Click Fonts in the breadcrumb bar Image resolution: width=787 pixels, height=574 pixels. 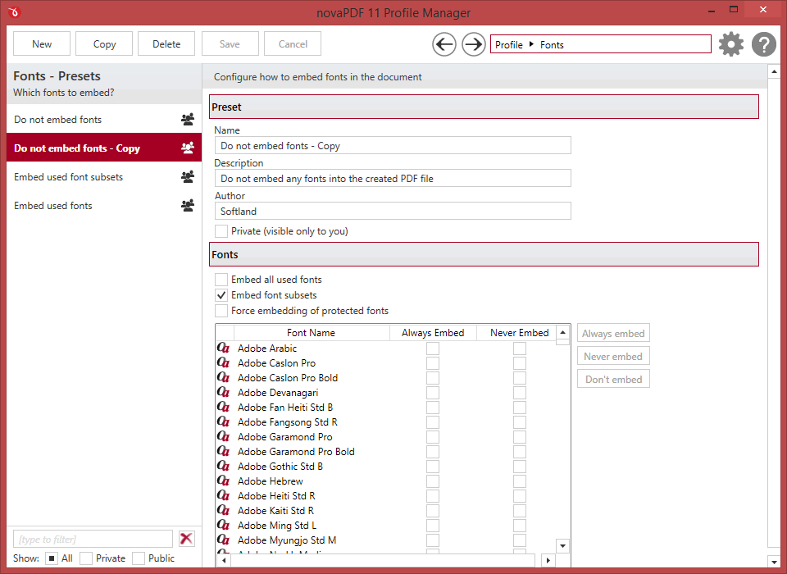(x=552, y=45)
